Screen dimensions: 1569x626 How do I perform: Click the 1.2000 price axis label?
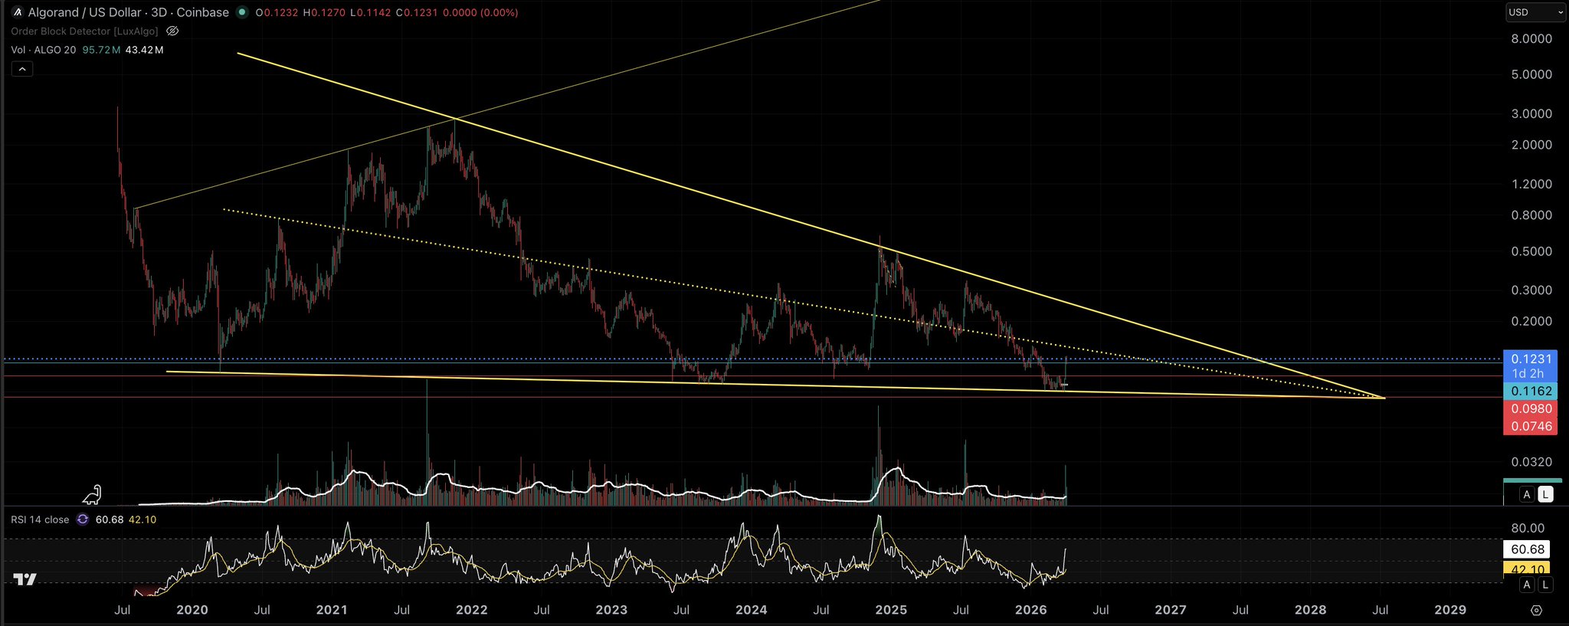pyautogui.click(x=1531, y=185)
